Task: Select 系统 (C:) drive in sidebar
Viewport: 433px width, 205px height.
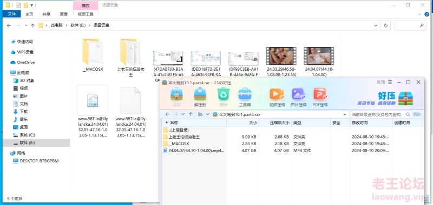Action: tap(28, 135)
